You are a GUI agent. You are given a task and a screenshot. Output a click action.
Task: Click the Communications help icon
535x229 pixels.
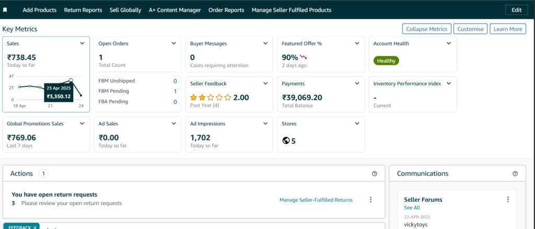tap(515, 174)
